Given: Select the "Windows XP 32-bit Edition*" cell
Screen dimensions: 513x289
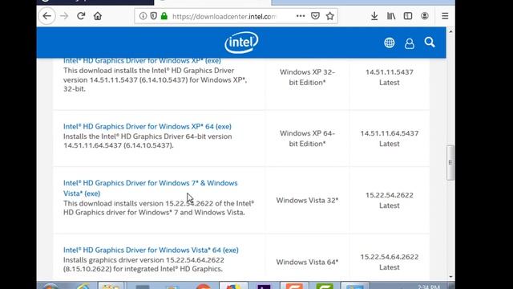Looking at the screenshot, I should click(x=307, y=77).
